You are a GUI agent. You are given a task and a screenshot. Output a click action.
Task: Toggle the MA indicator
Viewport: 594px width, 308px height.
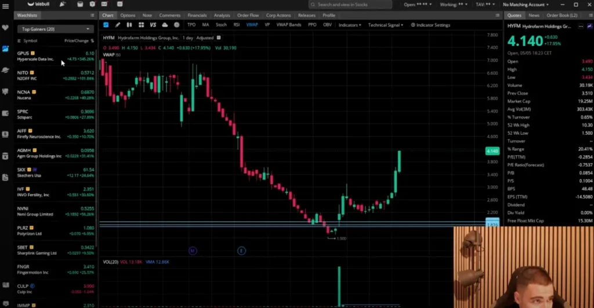(205, 25)
